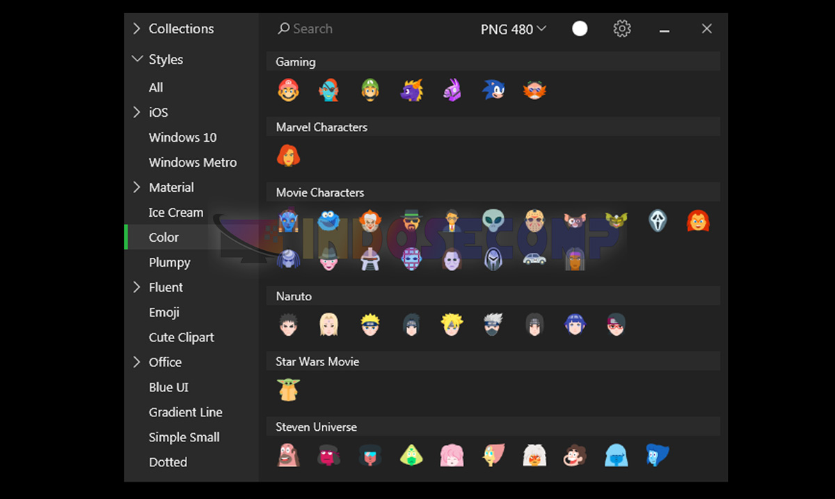Choose the Windows 10 style
The image size is (835, 499).
183,138
